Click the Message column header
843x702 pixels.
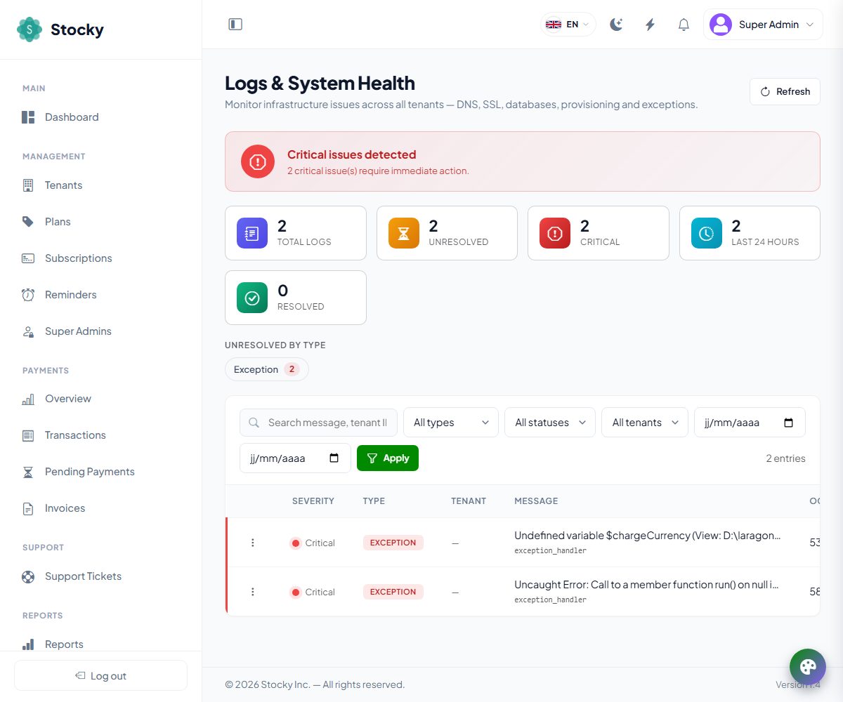pyautogui.click(x=536, y=501)
